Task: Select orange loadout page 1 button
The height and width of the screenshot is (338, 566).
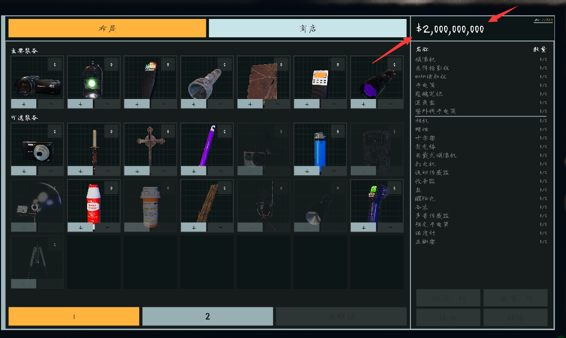Action: [x=74, y=316]
